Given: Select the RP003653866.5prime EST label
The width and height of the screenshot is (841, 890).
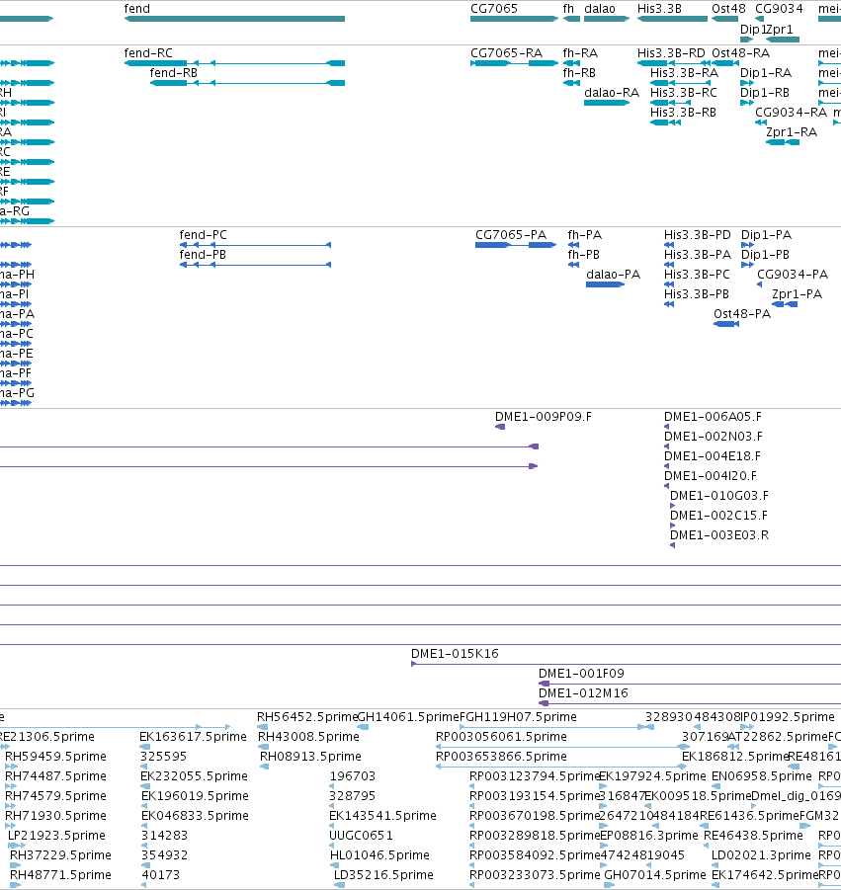Looking at the screenshot, I should (501, 757).
